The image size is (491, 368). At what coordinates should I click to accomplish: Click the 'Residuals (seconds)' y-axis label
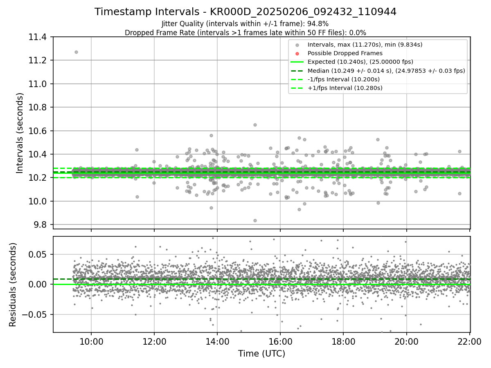[x=13, y=285]
